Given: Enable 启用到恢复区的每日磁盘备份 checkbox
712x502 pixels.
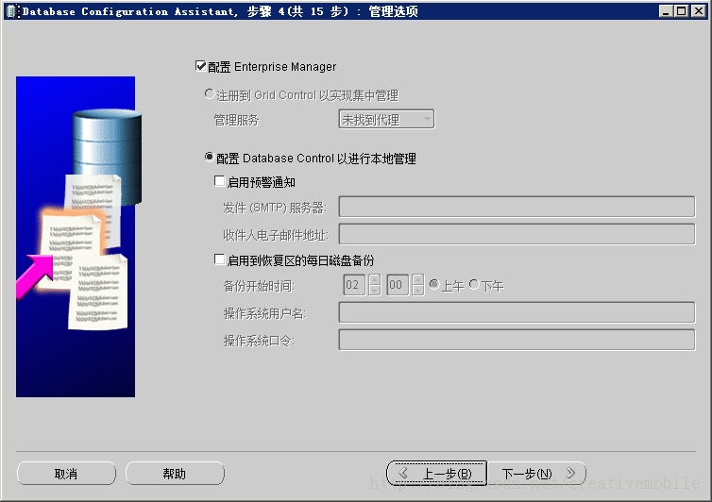Looking at the screenshot, I should (x=219, y=259).
